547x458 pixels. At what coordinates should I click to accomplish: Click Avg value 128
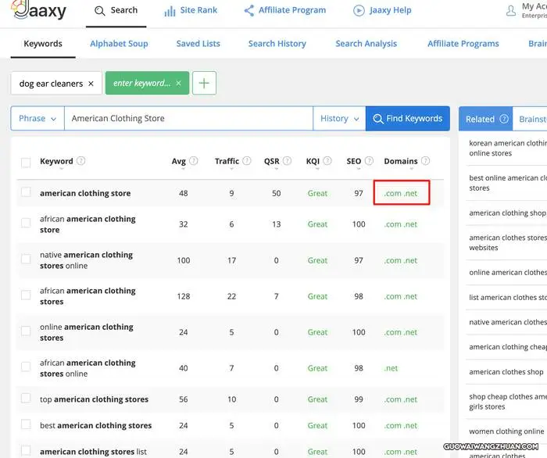click(184, 296)
